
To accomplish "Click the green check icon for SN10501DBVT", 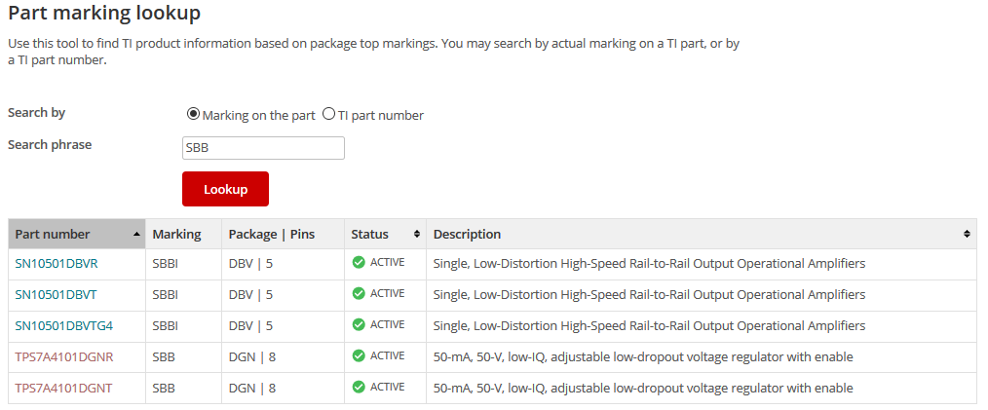I will pos(359,294).
